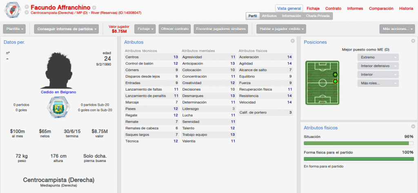Click the player silhouette photo
Screen dimensions: 418x193
tap(56, 71)
